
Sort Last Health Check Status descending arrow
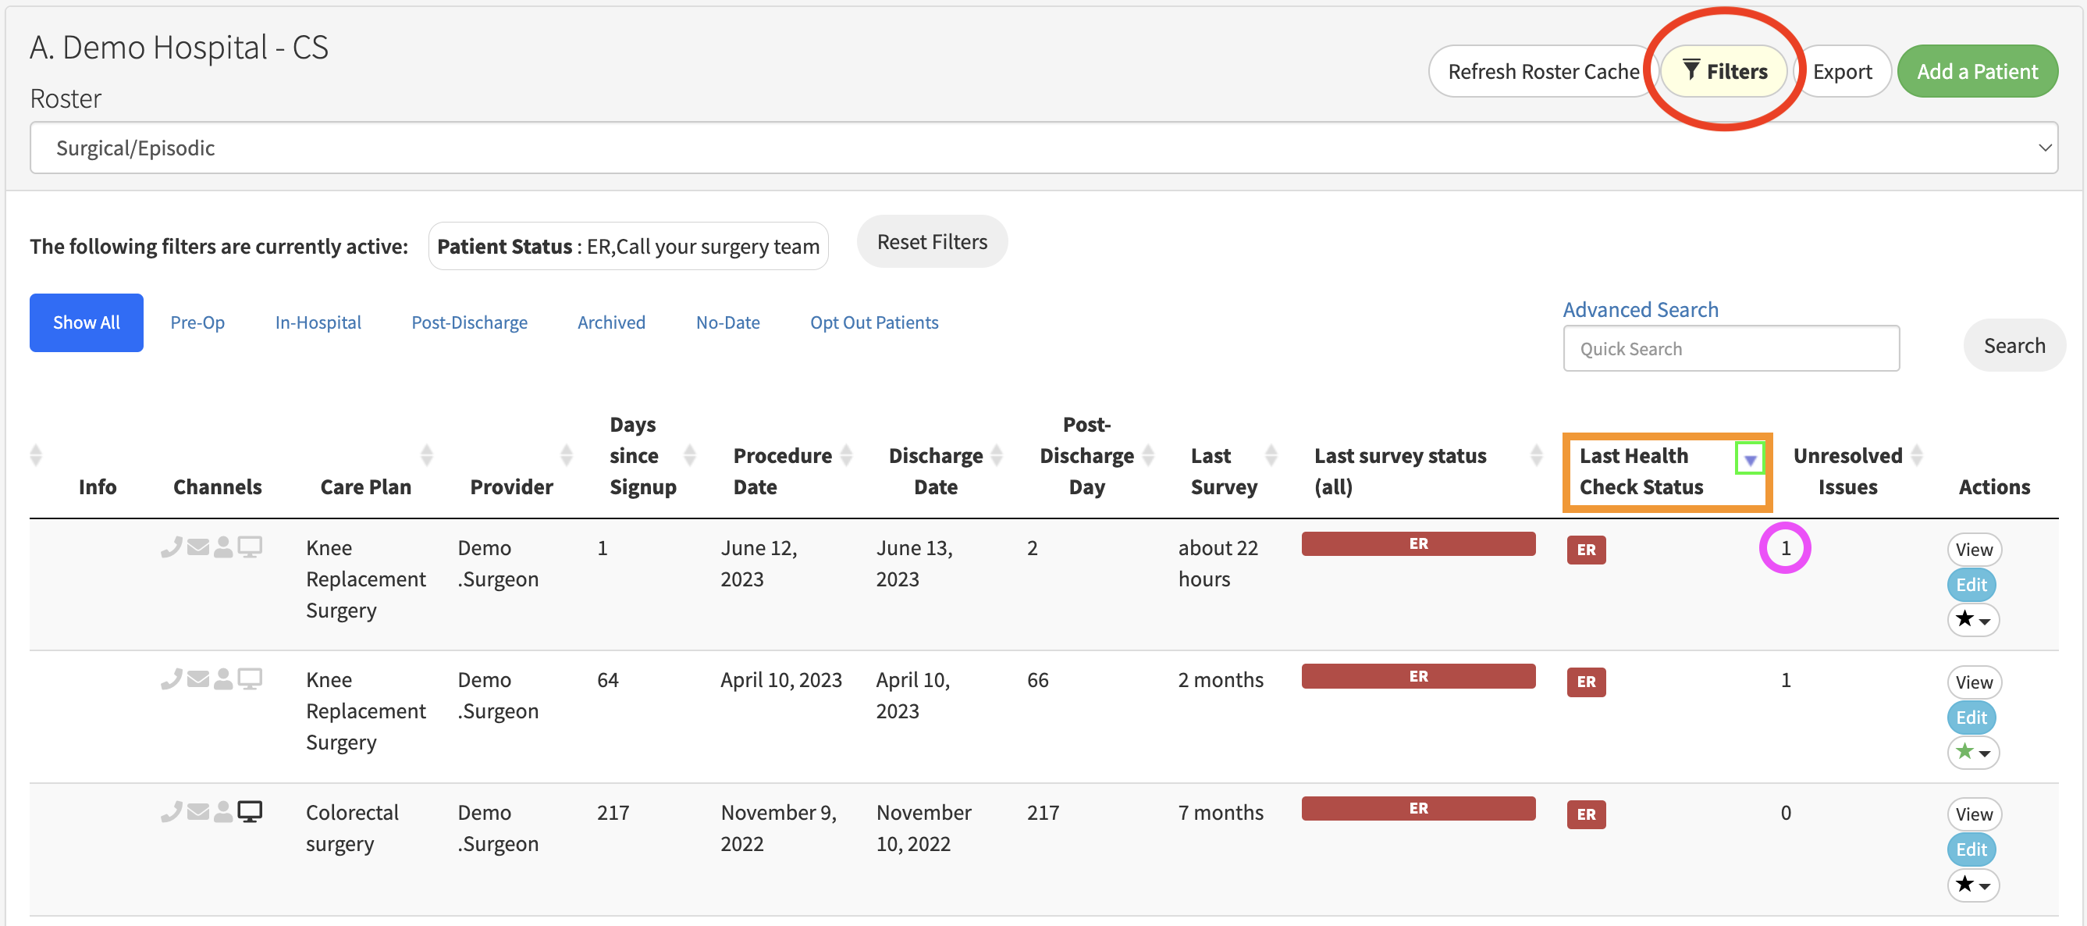click(x=1750, y=460)
